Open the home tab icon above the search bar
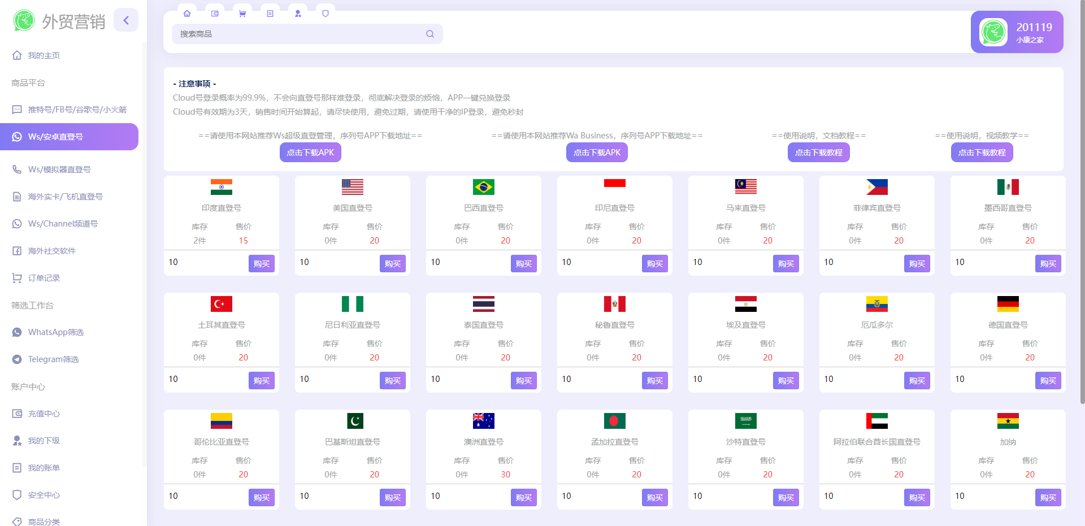Image resolution: width=1085 pixels, height=526 pixels. click(187, 14)
